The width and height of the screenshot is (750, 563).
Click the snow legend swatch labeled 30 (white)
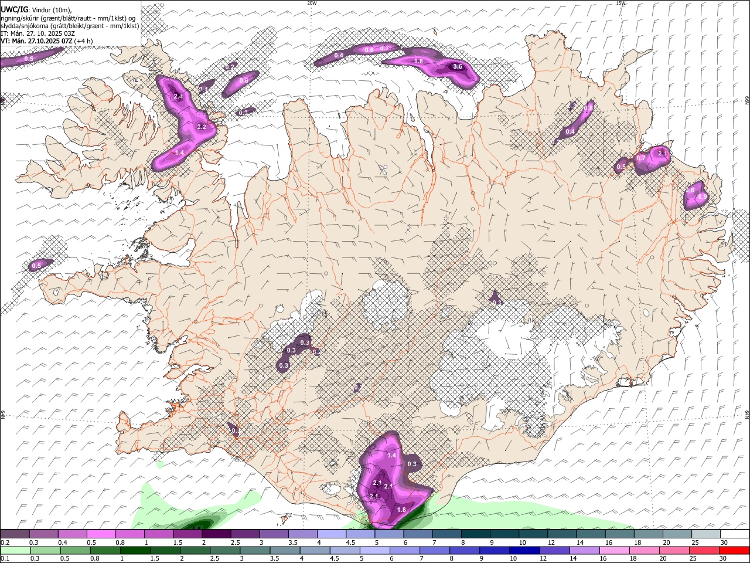[x=735, y=534]
